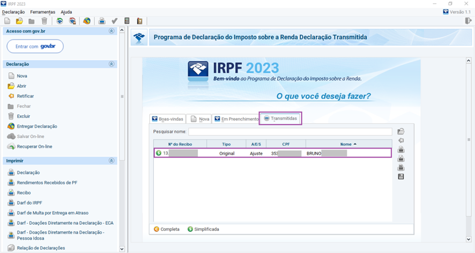Click the red-arrow Receita icon with person in the toolbar

point(72,21)
